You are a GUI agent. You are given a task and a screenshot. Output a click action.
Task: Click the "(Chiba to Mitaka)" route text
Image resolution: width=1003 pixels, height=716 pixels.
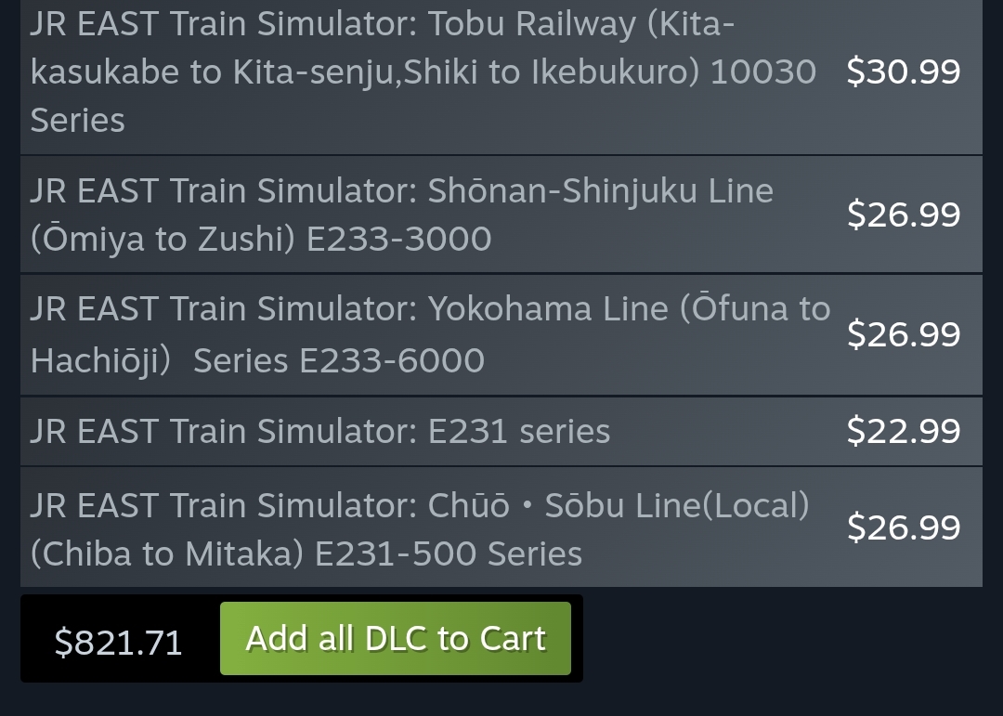pos(167,553)
